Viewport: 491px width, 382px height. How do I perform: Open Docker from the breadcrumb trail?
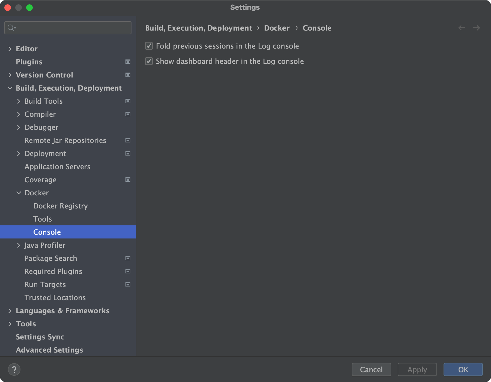[x=277, y=28]
